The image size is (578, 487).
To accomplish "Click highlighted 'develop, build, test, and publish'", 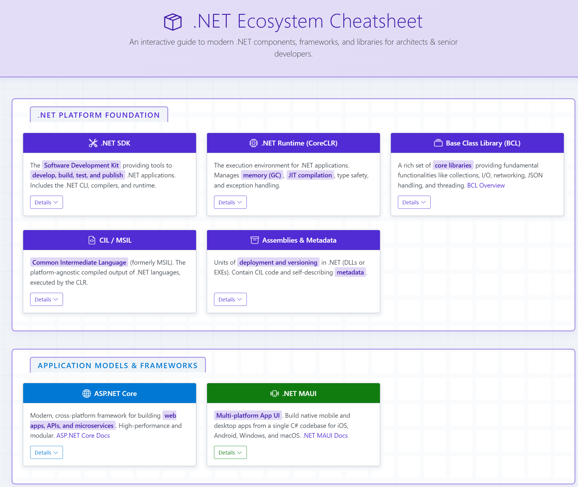I will (x=78, y=175).
